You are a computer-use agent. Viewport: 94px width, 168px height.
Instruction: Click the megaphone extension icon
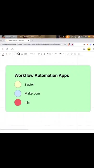84,45
